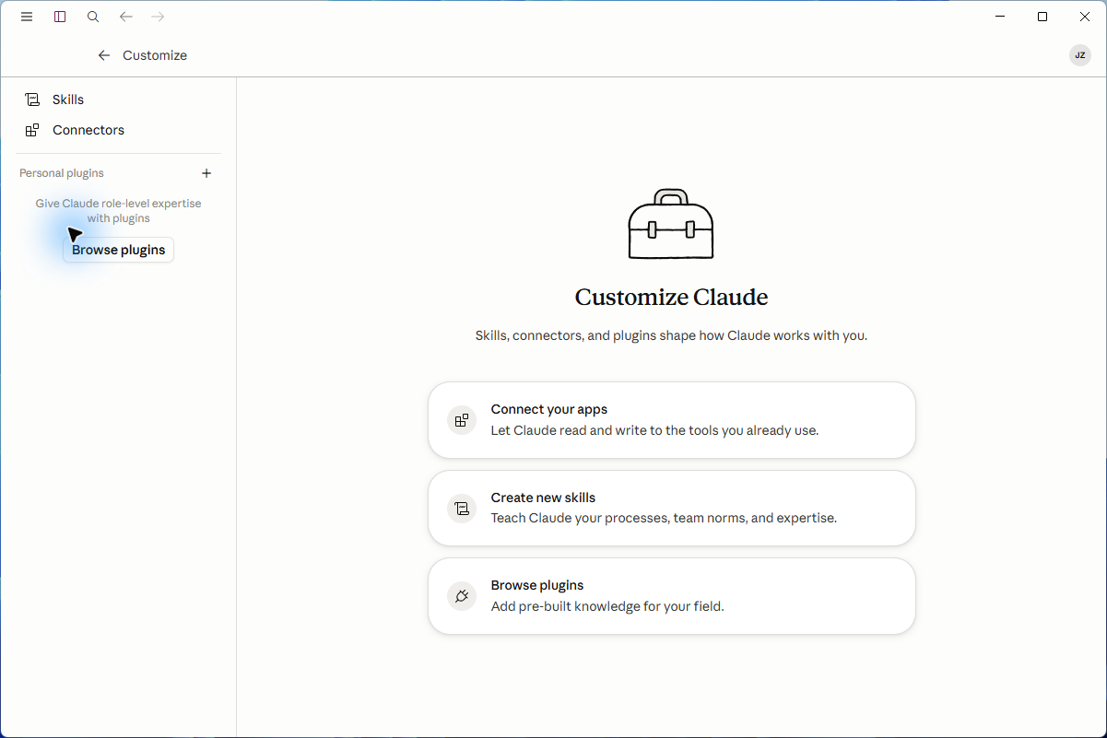Open search with the magnifier icon

pos(93,17)
